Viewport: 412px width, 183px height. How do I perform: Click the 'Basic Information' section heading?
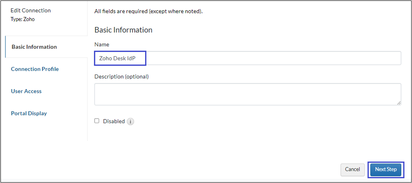pyautogui.click(x=123, y=30)
